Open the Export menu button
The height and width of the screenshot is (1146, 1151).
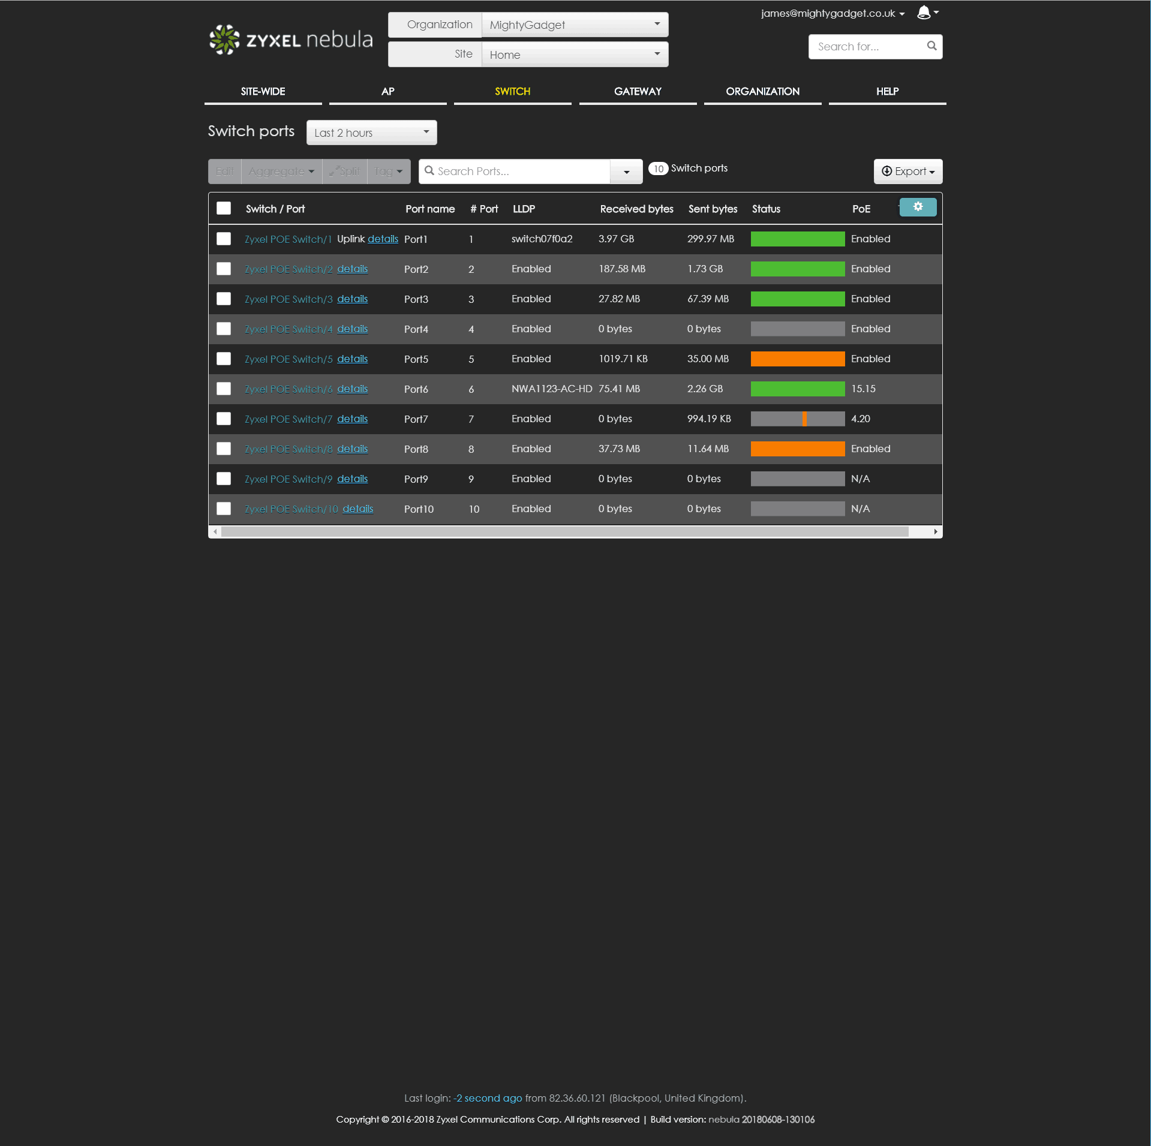907,172
